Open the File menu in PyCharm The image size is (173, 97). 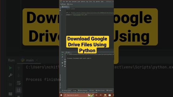click(64, 2)
